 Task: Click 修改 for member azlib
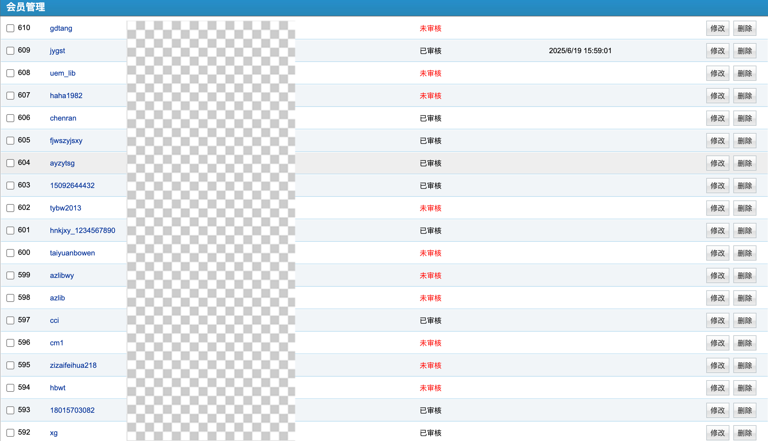pyautogui.click(x=717, y=298)
